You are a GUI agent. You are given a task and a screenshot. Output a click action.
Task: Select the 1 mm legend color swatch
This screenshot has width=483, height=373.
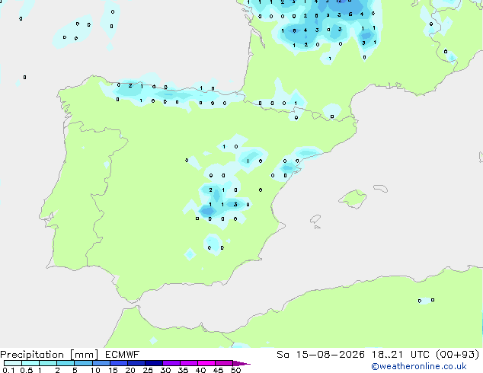click(48, 363)
